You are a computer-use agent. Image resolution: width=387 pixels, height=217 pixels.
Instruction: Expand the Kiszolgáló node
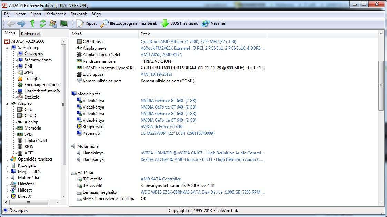(x=7, y=165)
